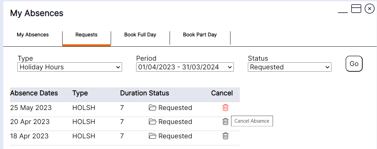Open the Book Full Day tab
377x149 pixels.
pos(140,35)
